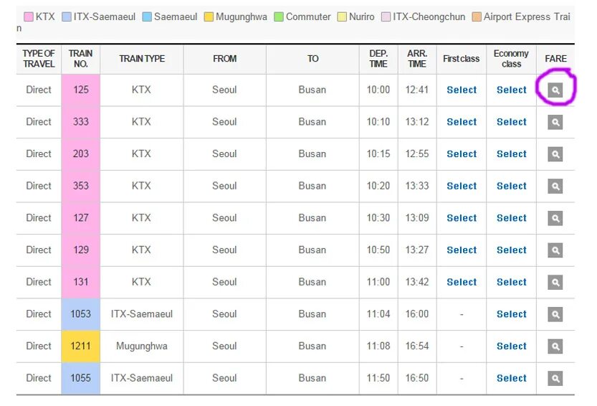View fare lookup for train 333

(x=555, y=123)
